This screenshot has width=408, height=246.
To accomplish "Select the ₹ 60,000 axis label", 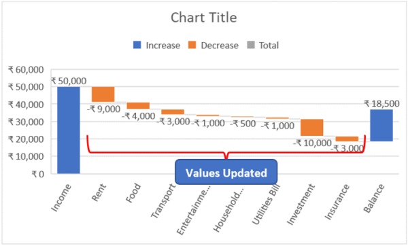I will pos(26,70).
